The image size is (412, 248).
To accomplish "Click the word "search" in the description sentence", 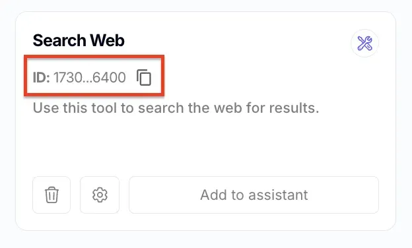I will 161,108.
